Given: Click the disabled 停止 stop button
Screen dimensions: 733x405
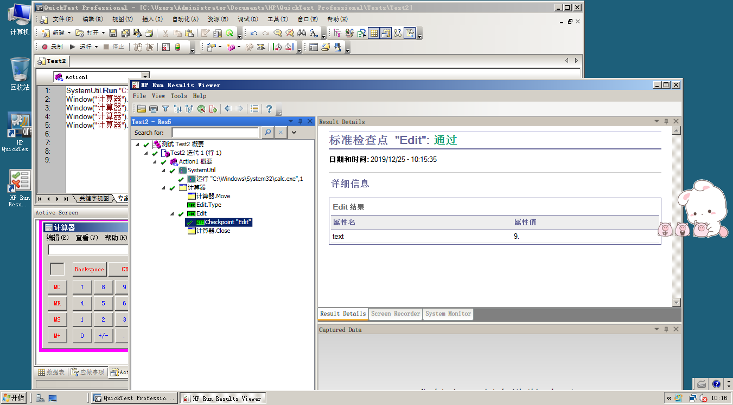Looking at the screenshot, I should (x=114, y=47).
